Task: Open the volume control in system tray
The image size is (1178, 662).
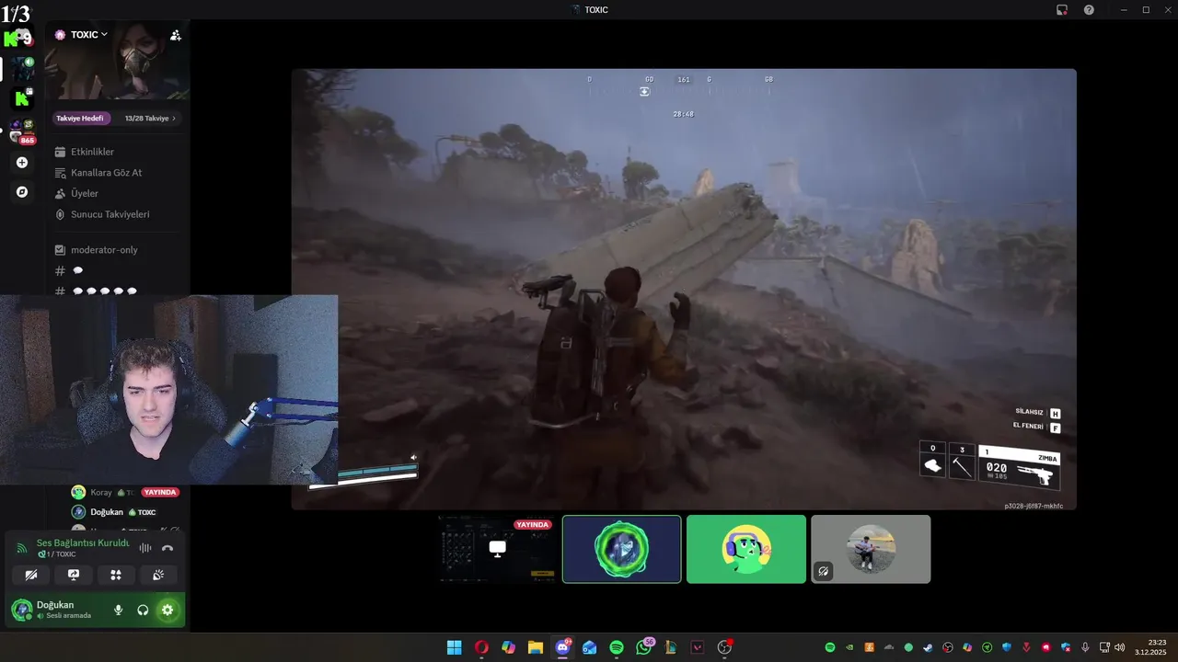Action: click(x=1119, y=647)
